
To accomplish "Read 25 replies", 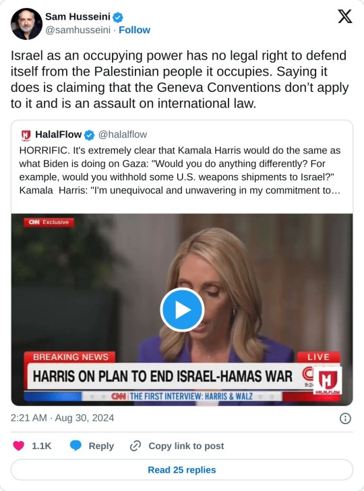I will coord(182,469).
